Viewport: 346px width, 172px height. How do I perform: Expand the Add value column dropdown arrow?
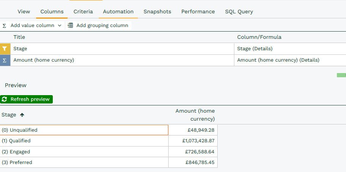pyautogui.click(x=59, y=25)
